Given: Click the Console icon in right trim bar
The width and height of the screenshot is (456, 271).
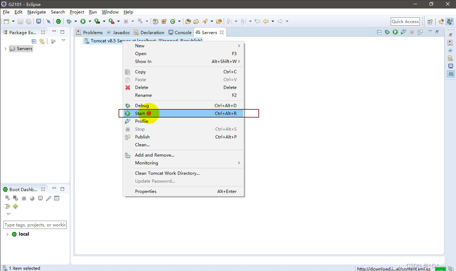Looking at the screenshot, I should pos(450,66).
